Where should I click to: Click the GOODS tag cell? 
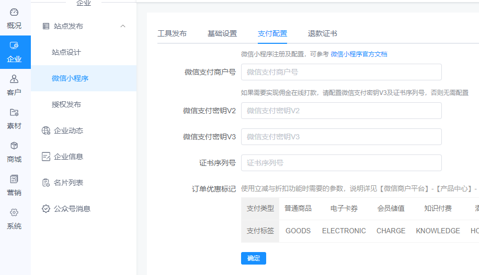click(x=298, y=231)
